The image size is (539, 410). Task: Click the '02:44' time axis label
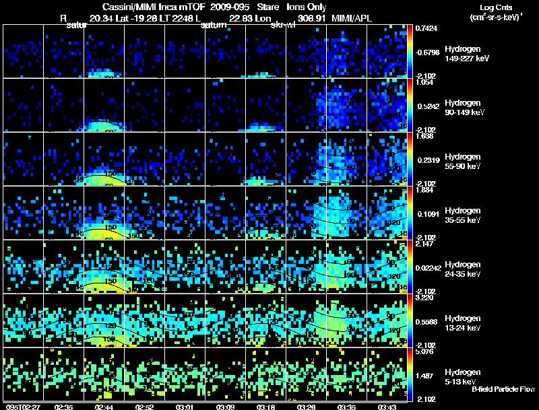coord(104,407)
